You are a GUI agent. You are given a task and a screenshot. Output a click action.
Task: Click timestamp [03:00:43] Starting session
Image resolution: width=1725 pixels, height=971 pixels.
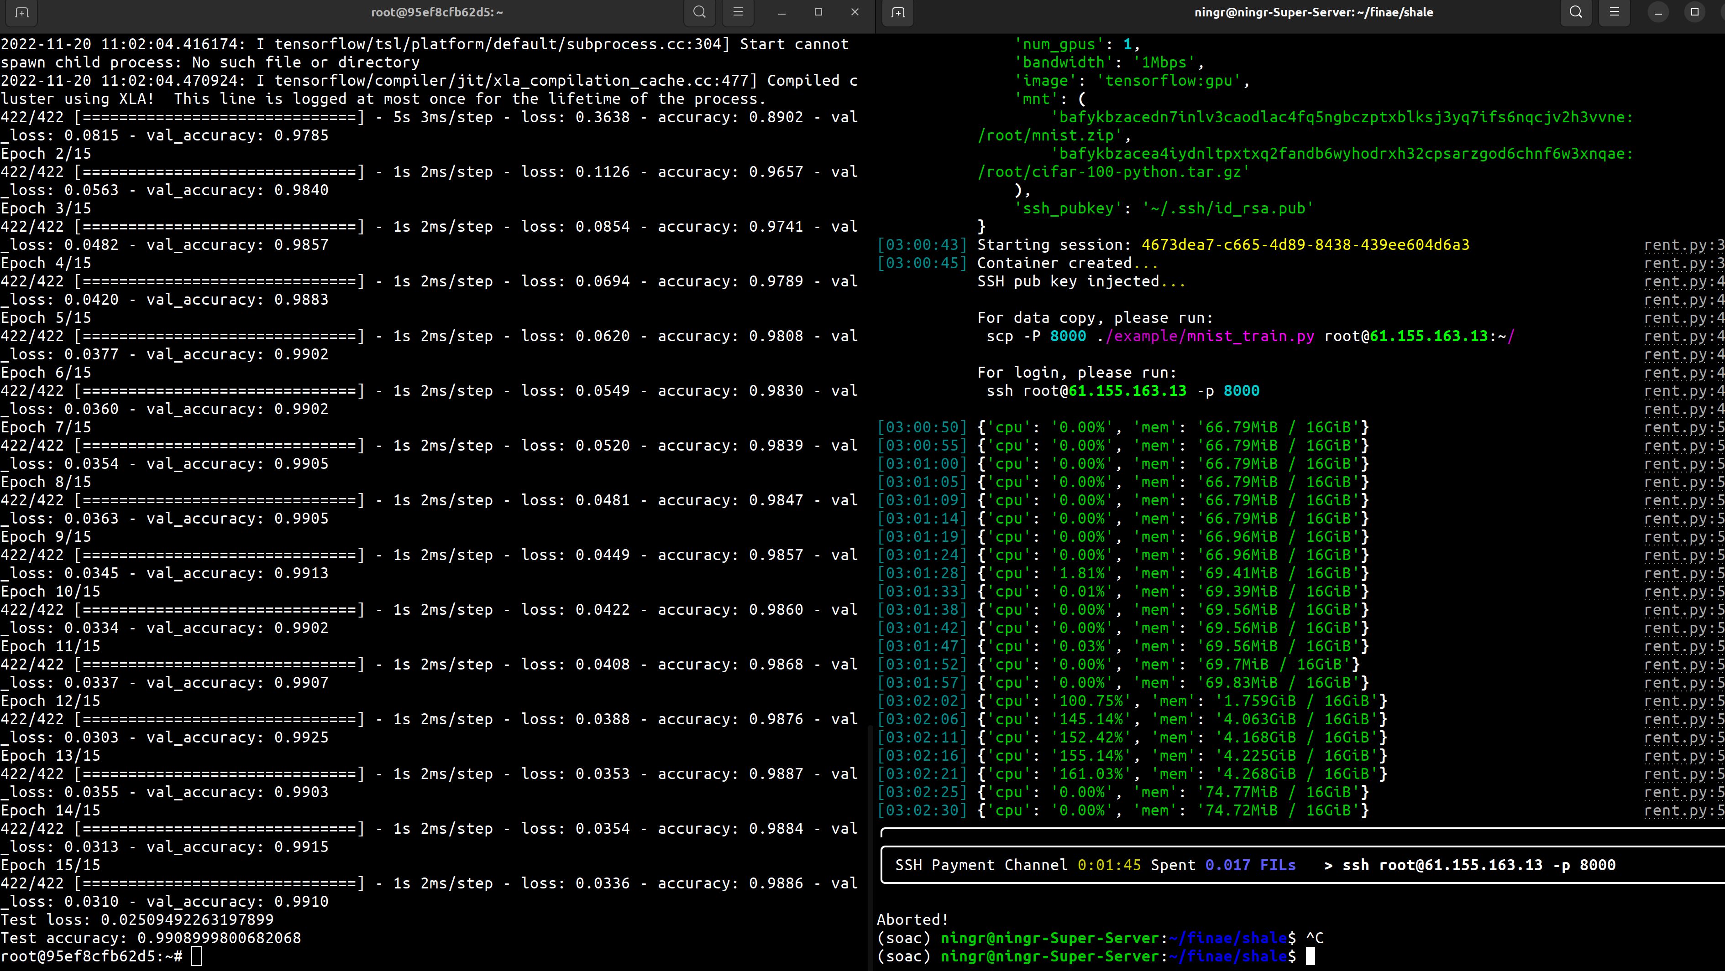pyautogui.click(x=922, y=245)
